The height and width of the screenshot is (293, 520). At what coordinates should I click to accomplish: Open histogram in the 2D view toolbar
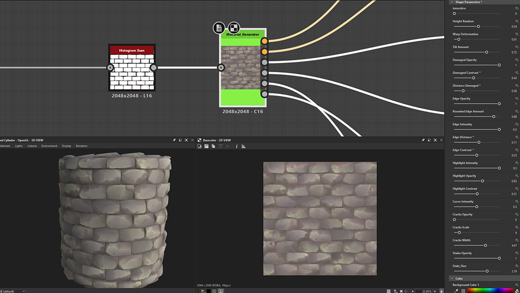coord(243,146)
